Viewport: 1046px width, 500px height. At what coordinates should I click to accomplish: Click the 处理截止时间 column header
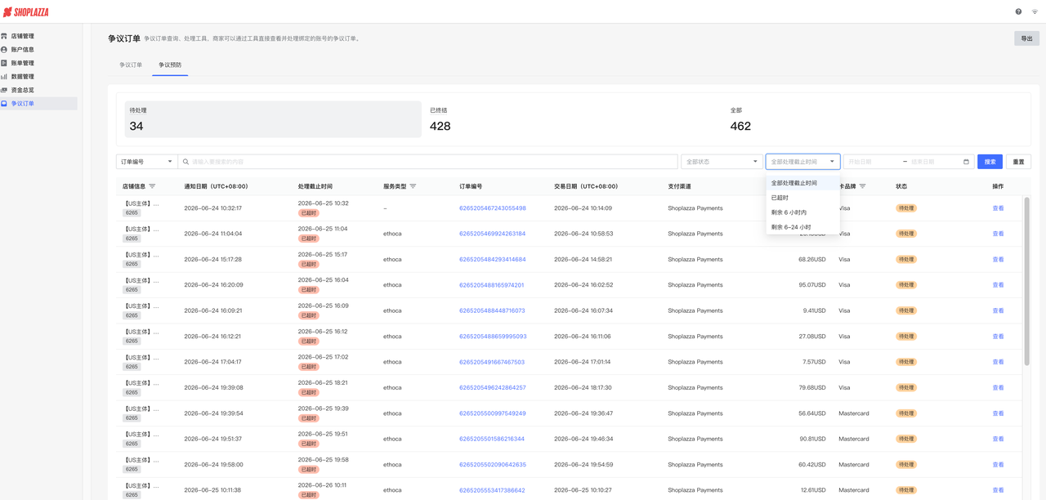point(315,186)
